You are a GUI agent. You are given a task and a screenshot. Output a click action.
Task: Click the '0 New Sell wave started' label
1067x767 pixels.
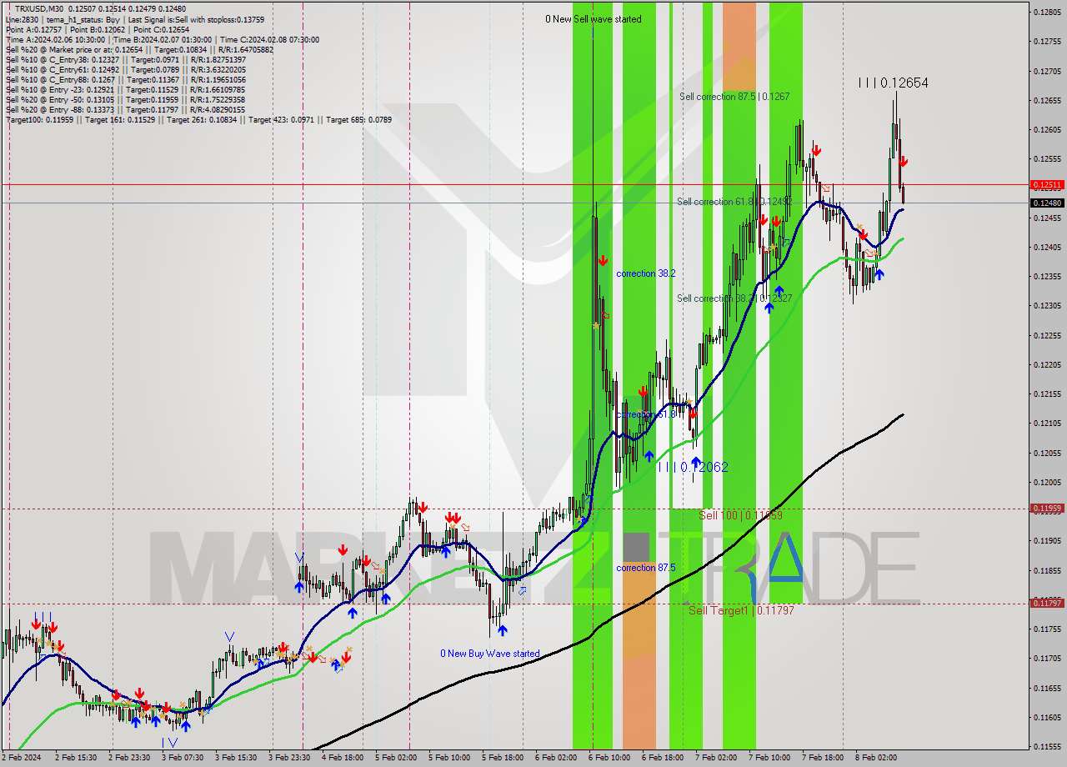[594, 19]
